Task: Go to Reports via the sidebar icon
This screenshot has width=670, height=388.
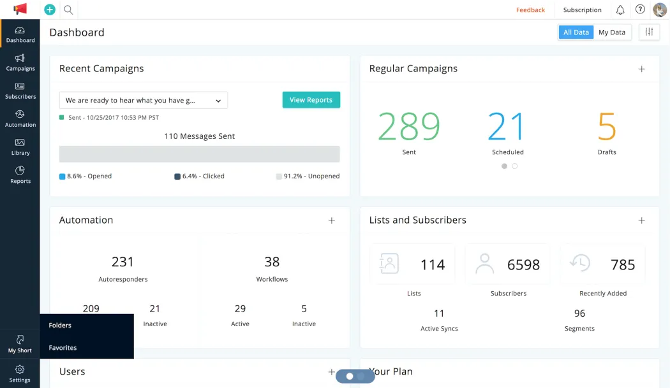Action: [x=20, y=176]
